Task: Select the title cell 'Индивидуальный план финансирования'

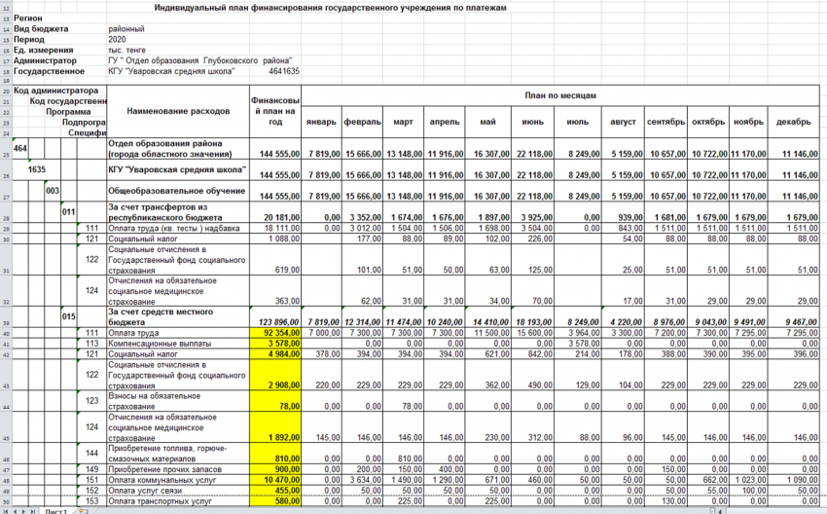Action: point(330,8)
